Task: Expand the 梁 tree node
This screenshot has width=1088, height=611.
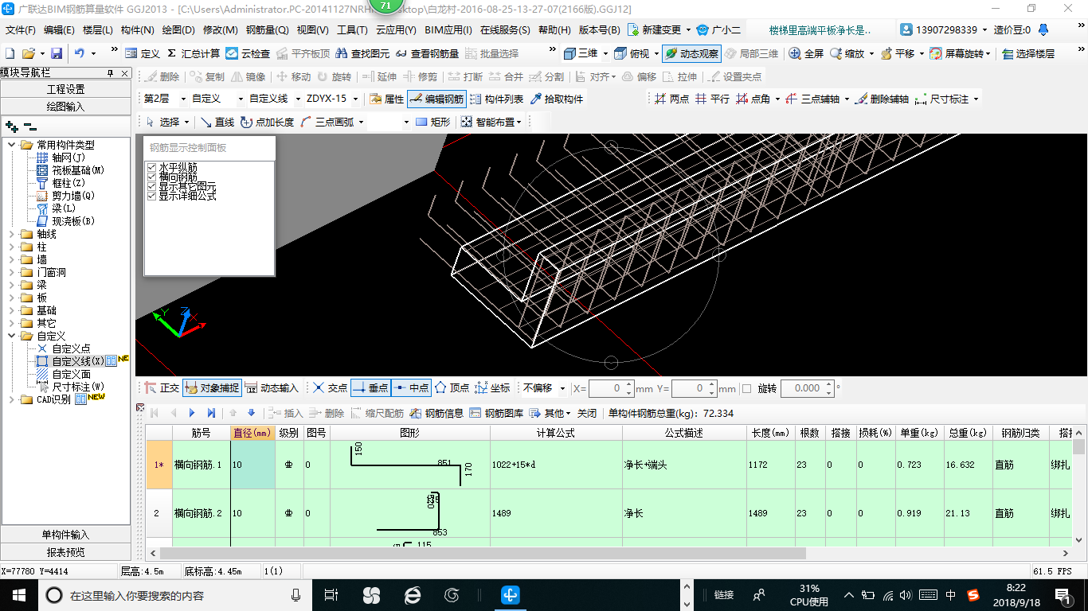Action: coord(12,285)
